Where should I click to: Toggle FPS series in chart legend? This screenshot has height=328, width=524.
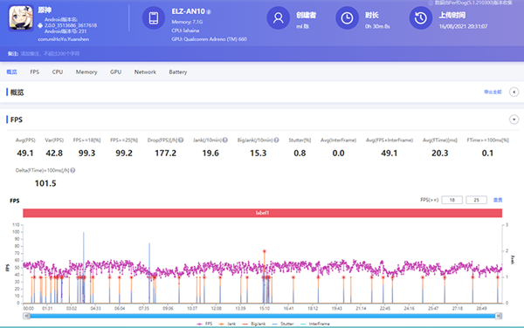click(204, 324)
